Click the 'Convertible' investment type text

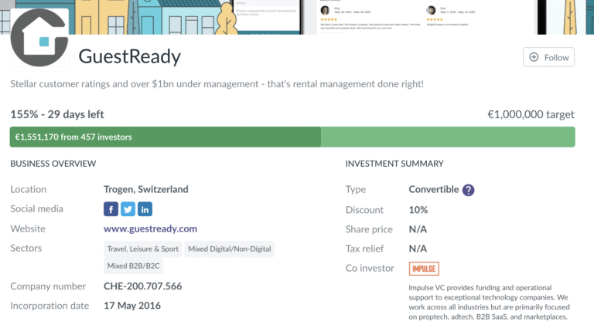click(x=434, y=189)
